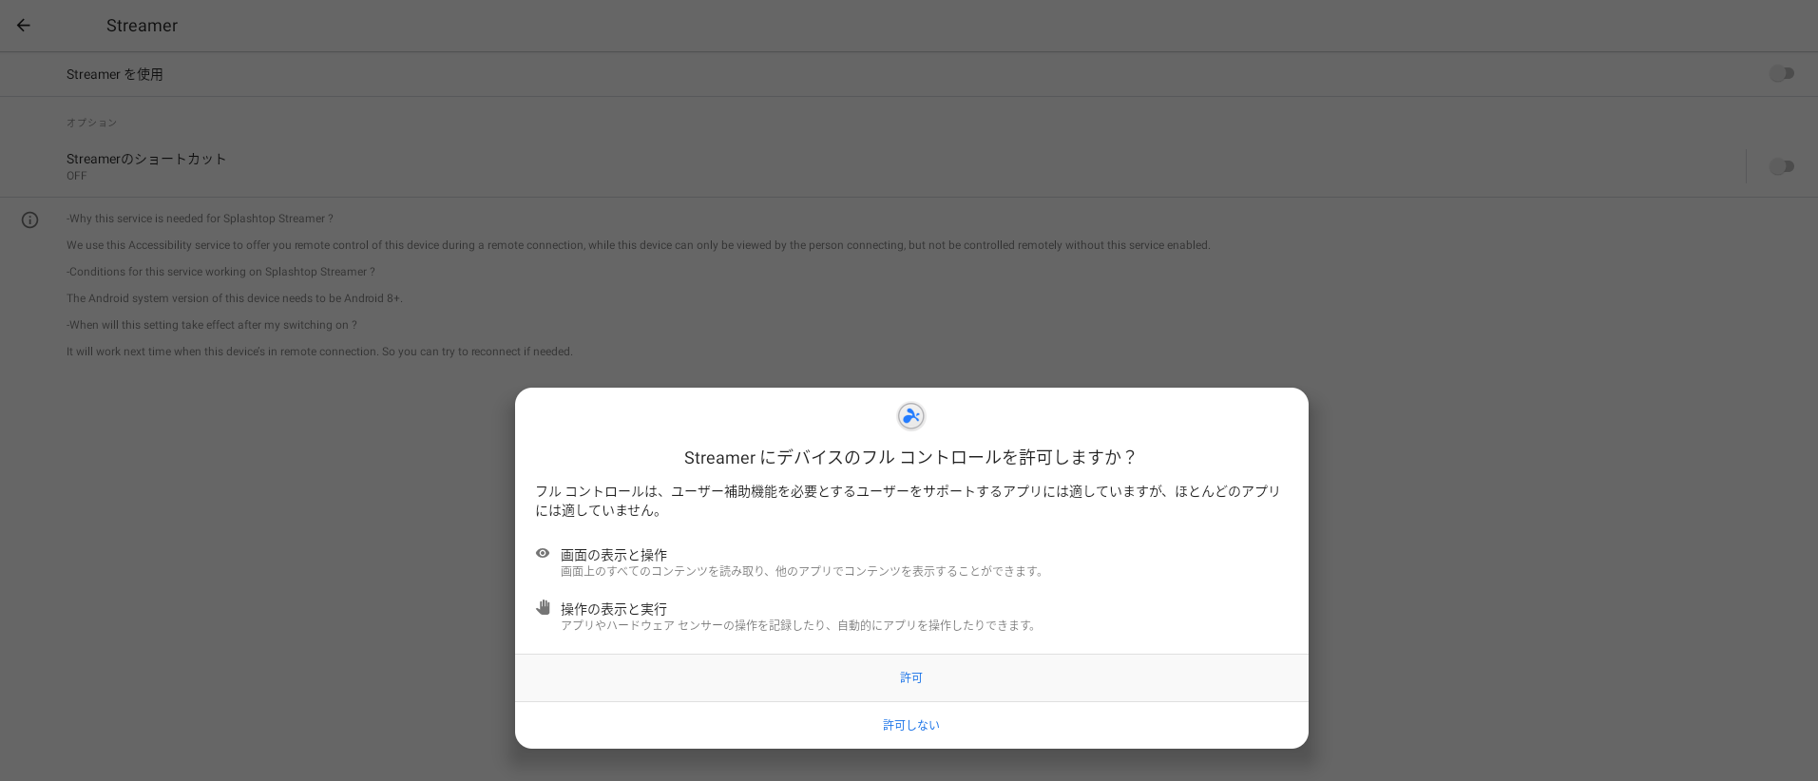Viewport: 1818px width, 781px height.
Task: Click the オプション section header
Action: click(91, 123)
